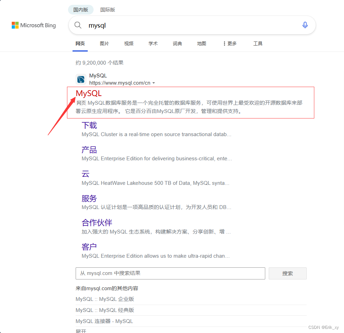Viewport: 344px width, 333px height.
Task: Open the MySQL main result link
Action: (x=88, y=93)
